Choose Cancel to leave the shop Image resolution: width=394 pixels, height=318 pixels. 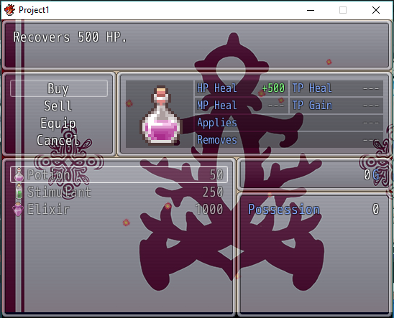point(59,140)
